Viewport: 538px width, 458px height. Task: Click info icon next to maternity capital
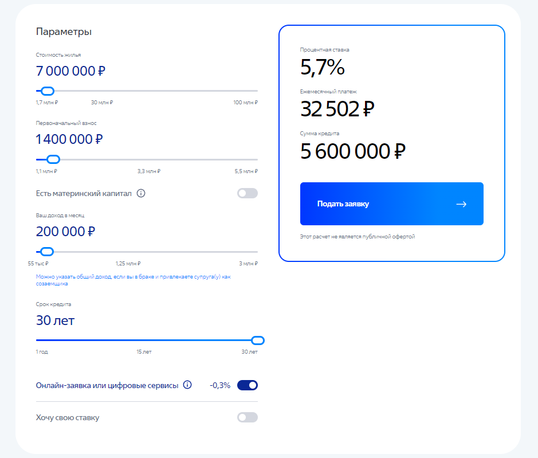[141, 193]
